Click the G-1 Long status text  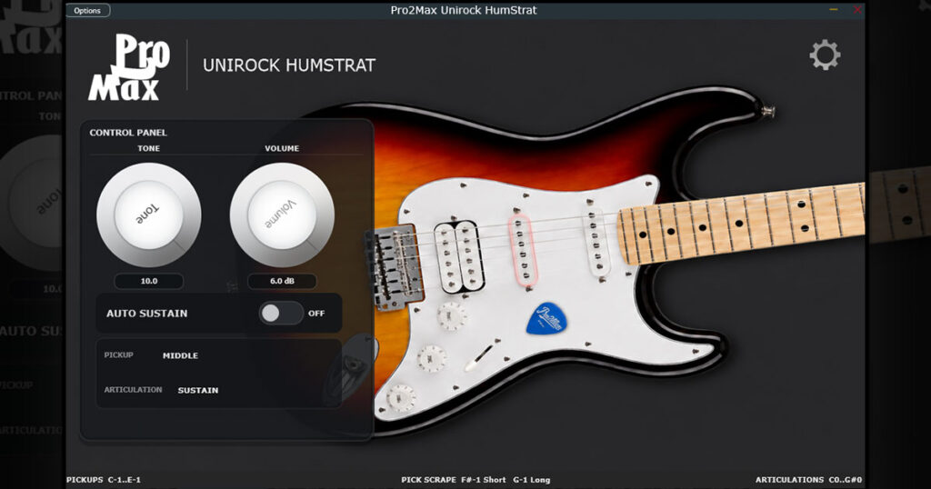[x=532, y=480]
